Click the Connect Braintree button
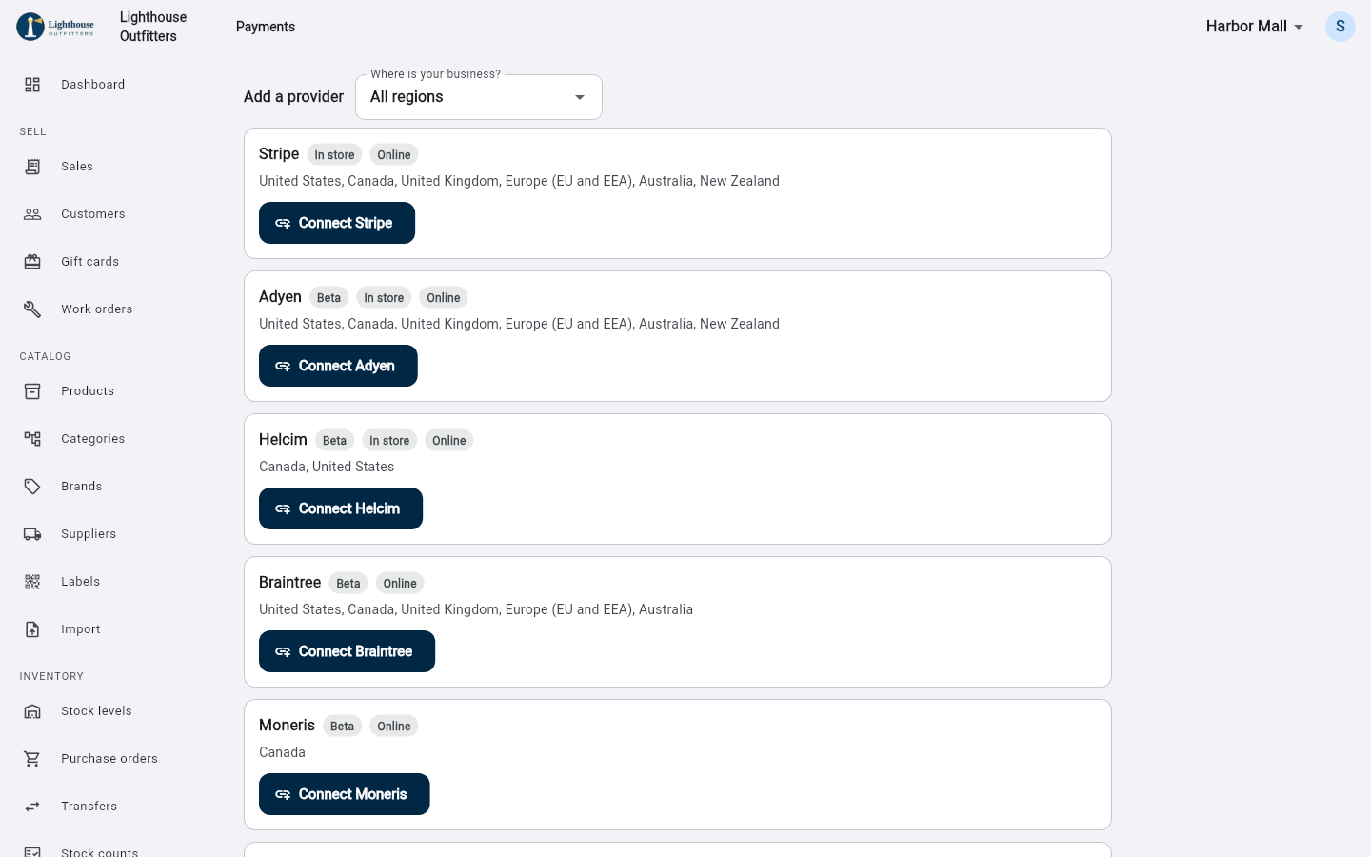 pyautogui.click(x=347, y=651)
